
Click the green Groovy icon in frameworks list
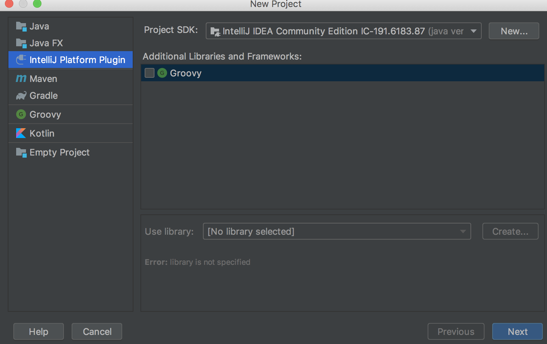pyautogui.click(x=162, y=73)
